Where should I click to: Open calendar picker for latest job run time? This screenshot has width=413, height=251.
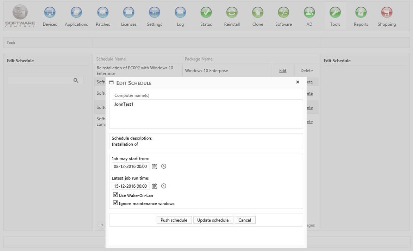pyautogui.click(x=155, y=186)
